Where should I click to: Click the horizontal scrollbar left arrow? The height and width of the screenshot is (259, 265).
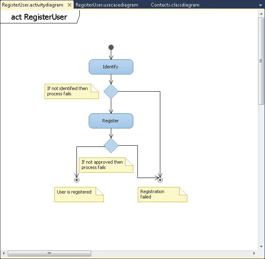(x=4, y=253)
